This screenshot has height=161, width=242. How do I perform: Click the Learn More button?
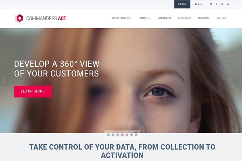pyautogui.click(x=33, y=91)
